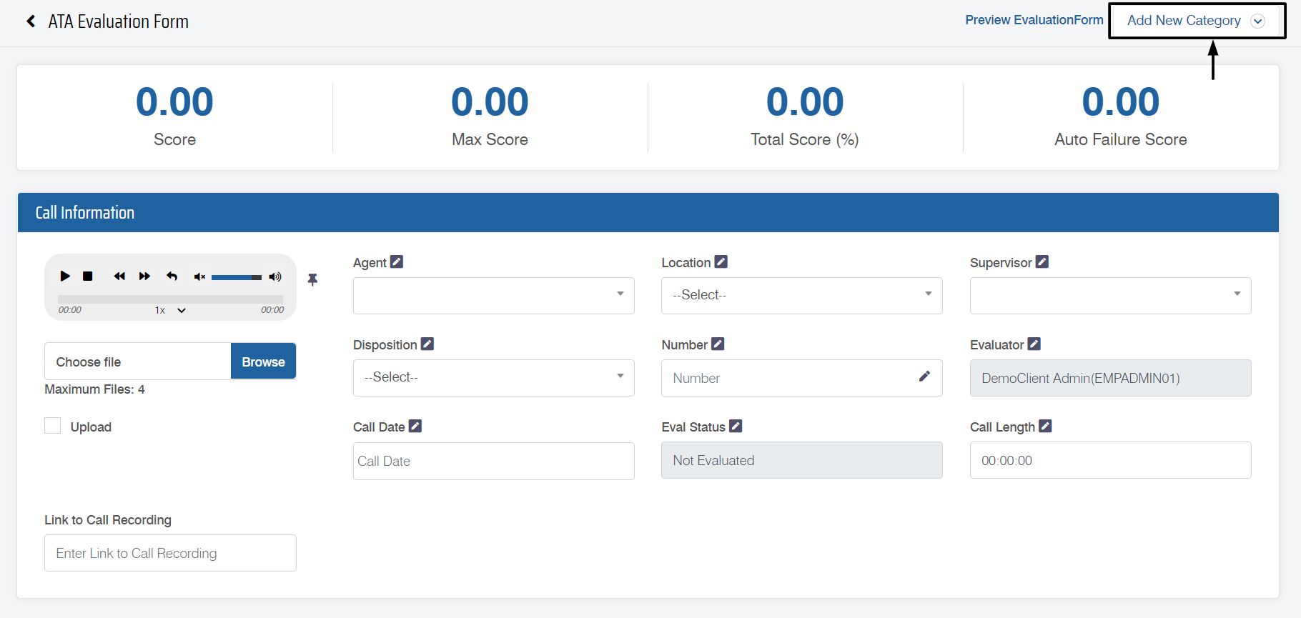
Task: Click the Browse button
Action: tap(263, 362)
